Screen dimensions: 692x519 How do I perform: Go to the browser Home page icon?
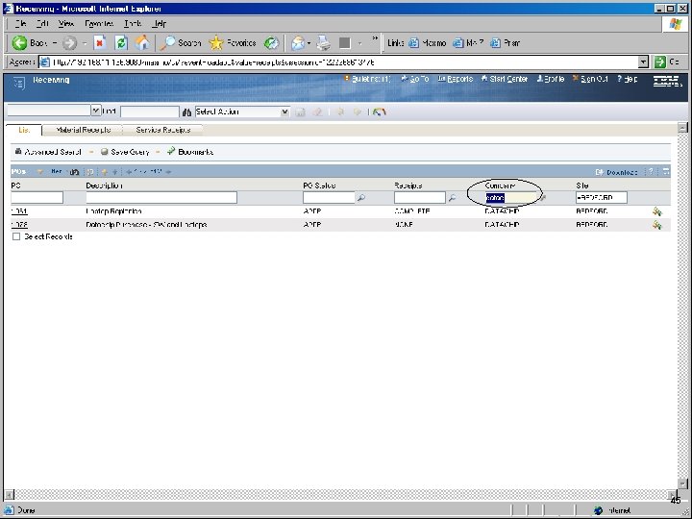[x=142, y=43]
